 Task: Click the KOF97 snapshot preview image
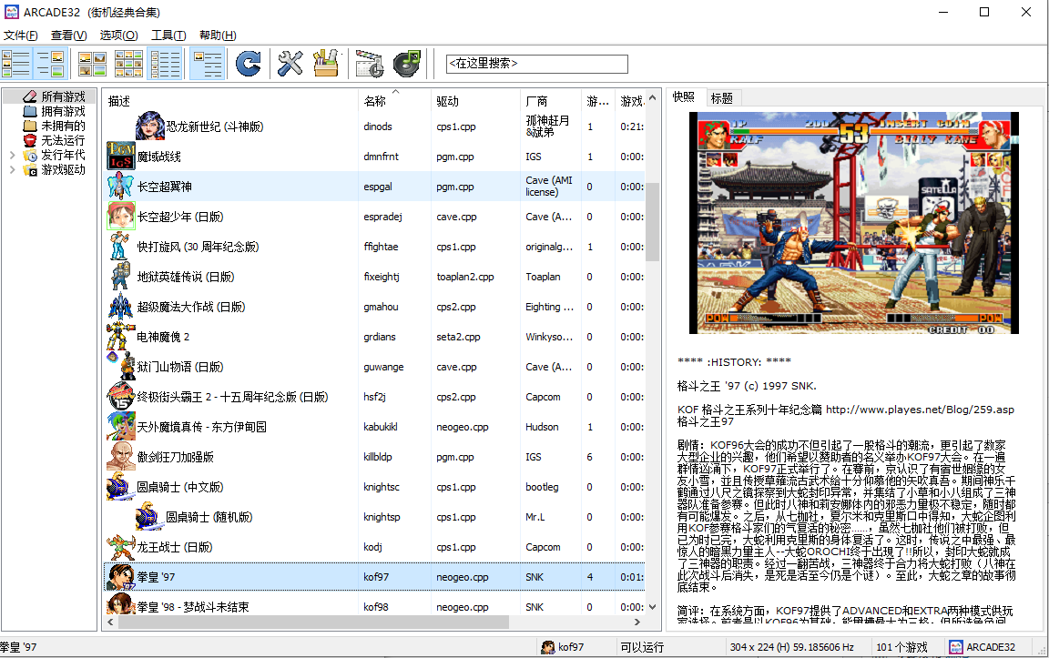click(x=853, y=223)
